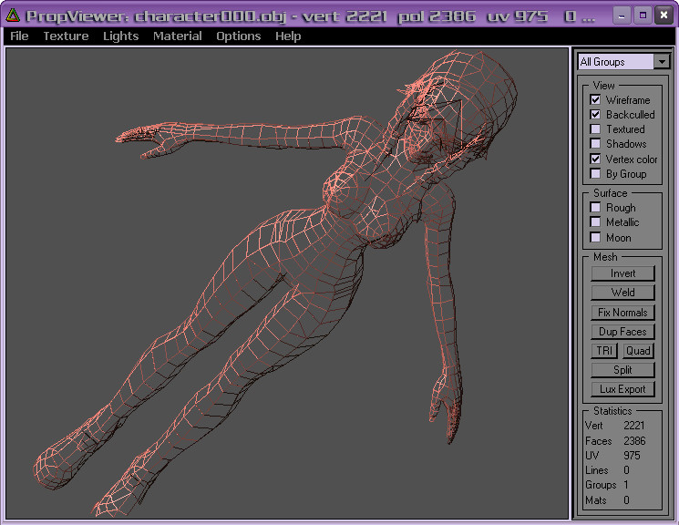679x525 pixels.
Task: Open the Texture menu
Action: (x=66, y=36)
